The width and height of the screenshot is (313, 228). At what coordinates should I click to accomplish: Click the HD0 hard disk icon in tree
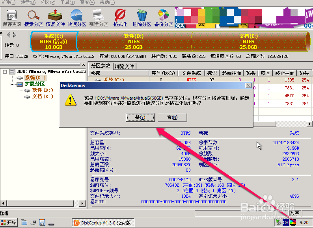click(12, 71)
